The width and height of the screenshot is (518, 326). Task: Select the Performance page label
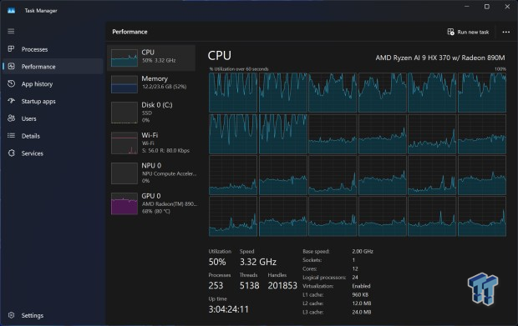[38, 67]
